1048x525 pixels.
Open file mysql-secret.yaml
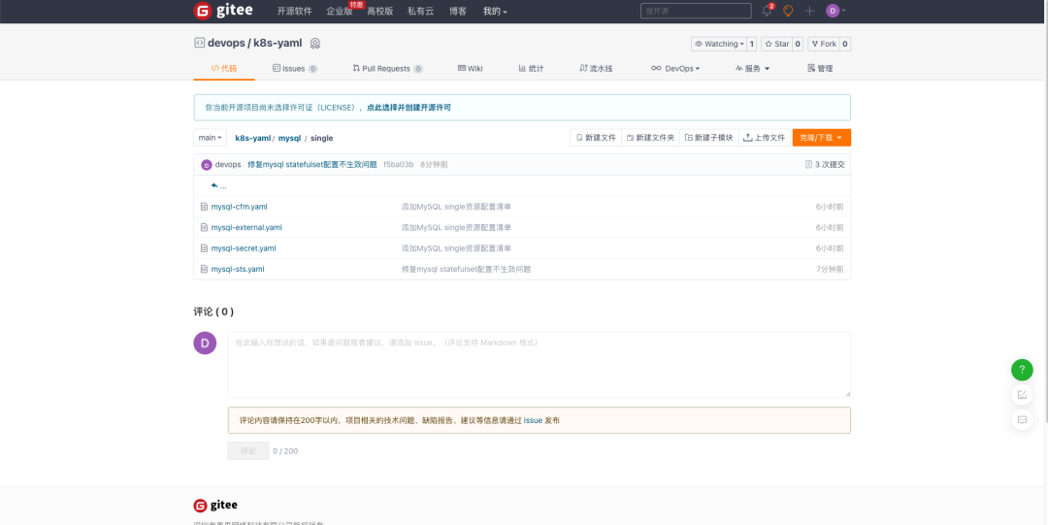click(244, 248)
